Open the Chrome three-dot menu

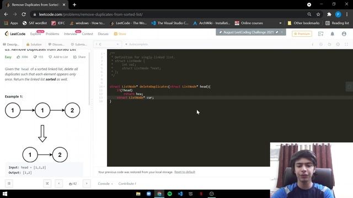pos(347,14)
